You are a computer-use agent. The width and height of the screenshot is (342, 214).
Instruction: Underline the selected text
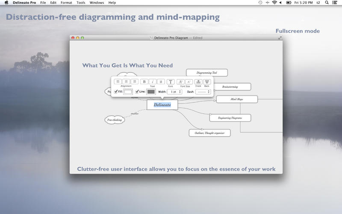pos(161,81)
